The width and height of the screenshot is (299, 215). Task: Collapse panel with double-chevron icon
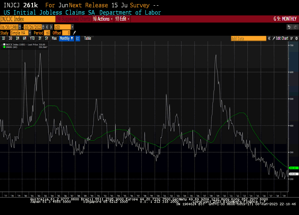pos(269,38)
